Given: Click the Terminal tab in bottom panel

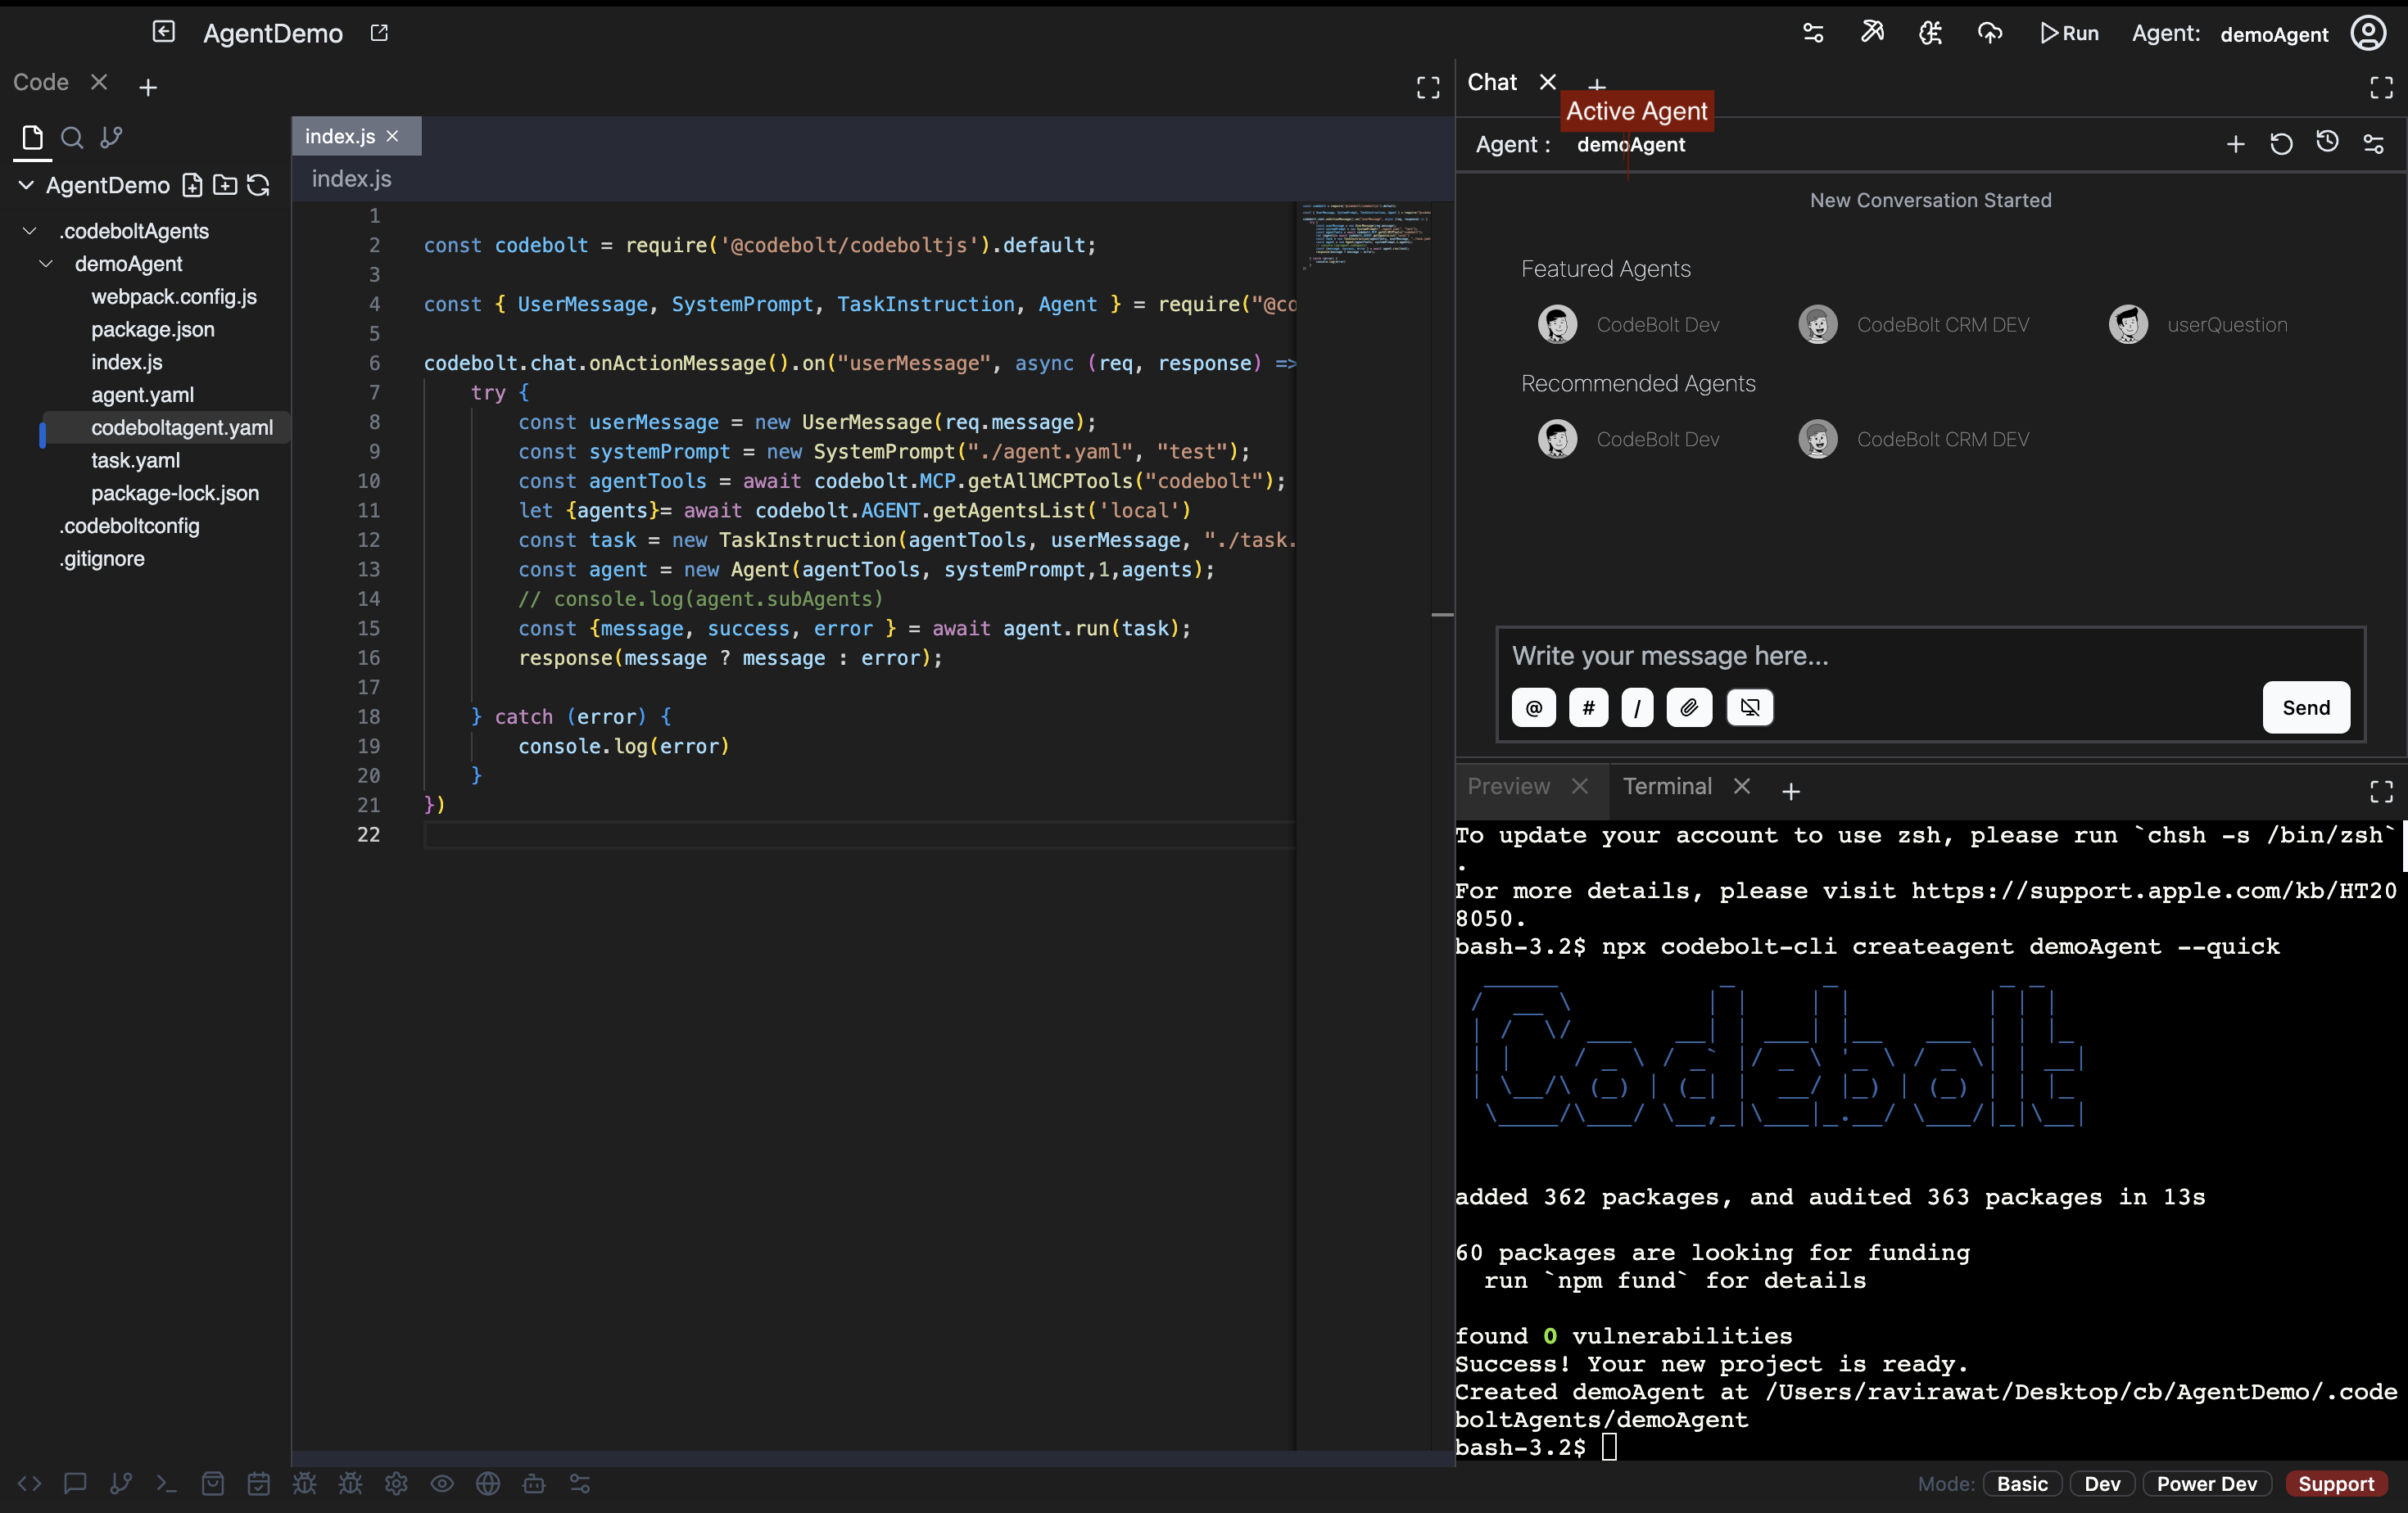Looking at the screenshot, I should tap(1665, 786).
